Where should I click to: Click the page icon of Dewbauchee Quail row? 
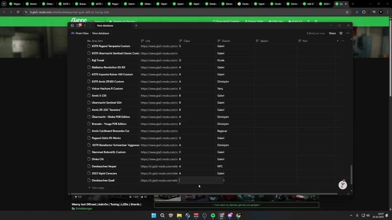tap(89, 181)
